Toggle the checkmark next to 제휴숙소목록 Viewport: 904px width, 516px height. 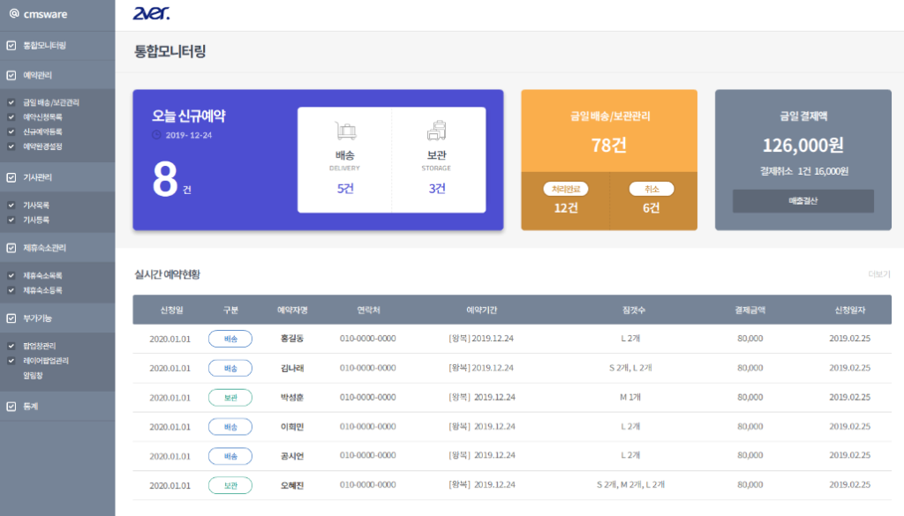tap(11, 275)
